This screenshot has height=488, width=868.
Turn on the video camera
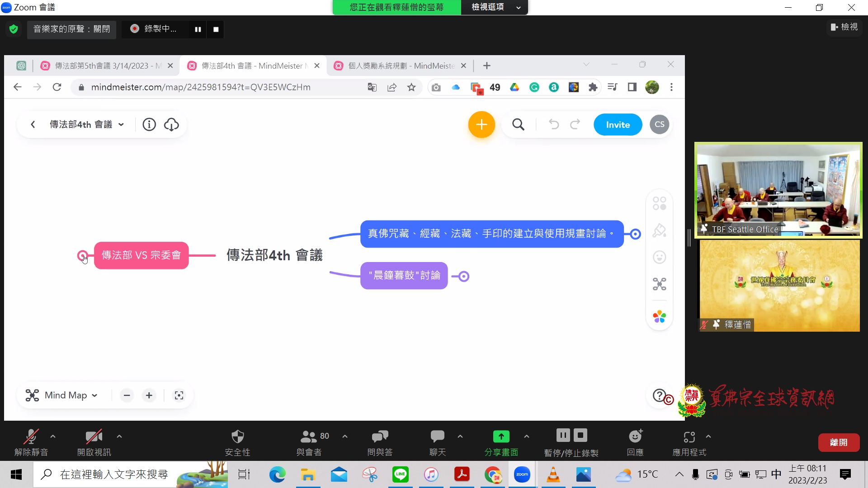(x=94, y=436)
